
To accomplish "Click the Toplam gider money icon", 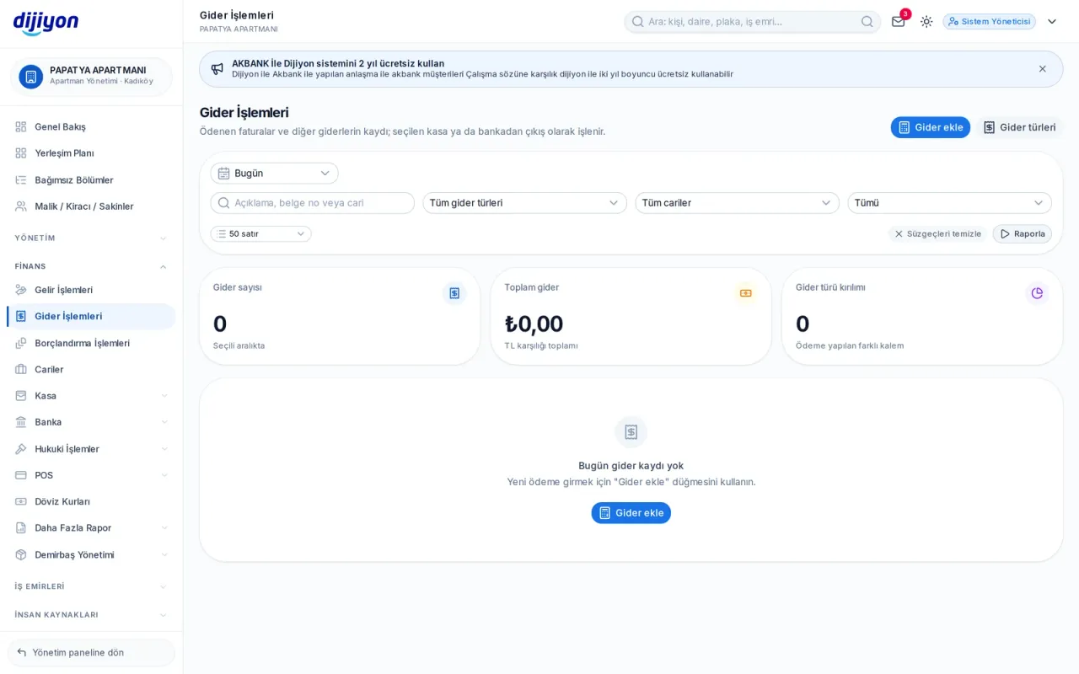I will coord(745,293).
